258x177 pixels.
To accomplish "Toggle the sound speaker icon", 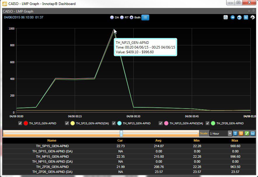I will [x=239, y=17].
